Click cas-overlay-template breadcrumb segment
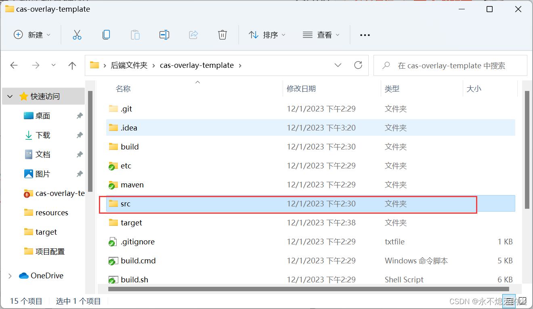533x309 pixels. coord(197,65)
